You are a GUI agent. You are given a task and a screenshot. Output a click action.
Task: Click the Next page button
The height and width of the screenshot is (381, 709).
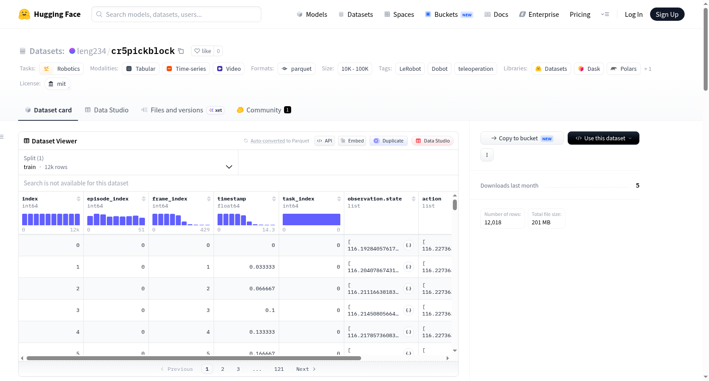click(x=306, y=369)
